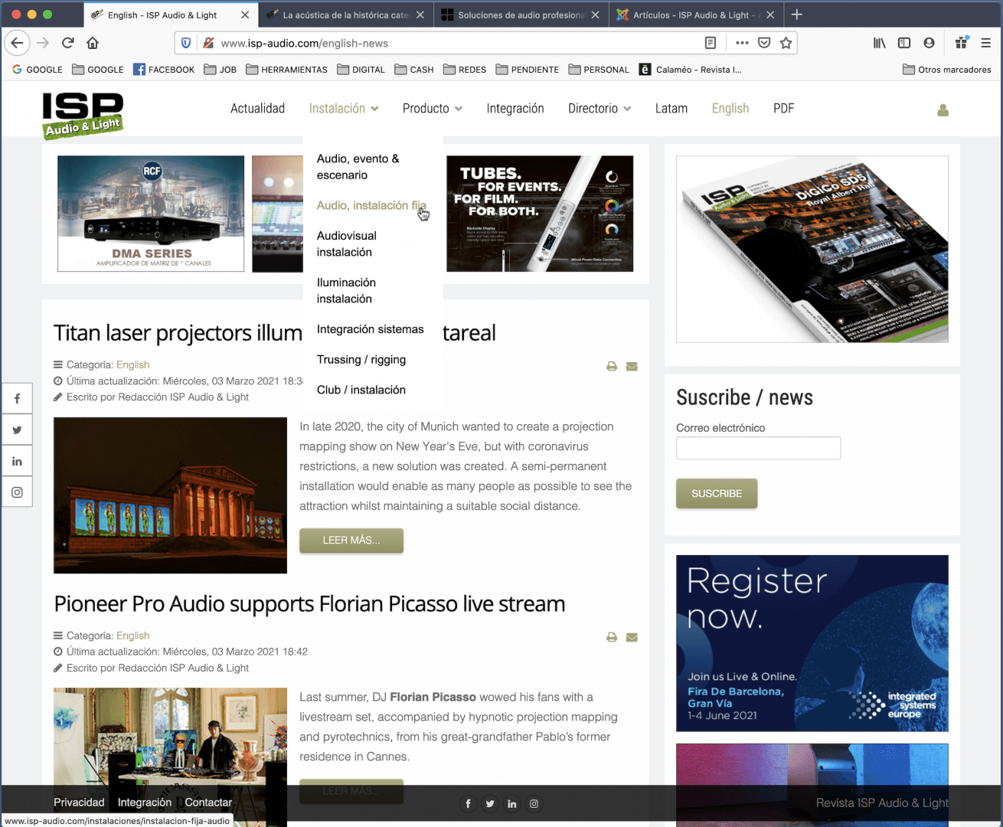
Task: Open the PDF nav link
Action: (x=783, y=109)
